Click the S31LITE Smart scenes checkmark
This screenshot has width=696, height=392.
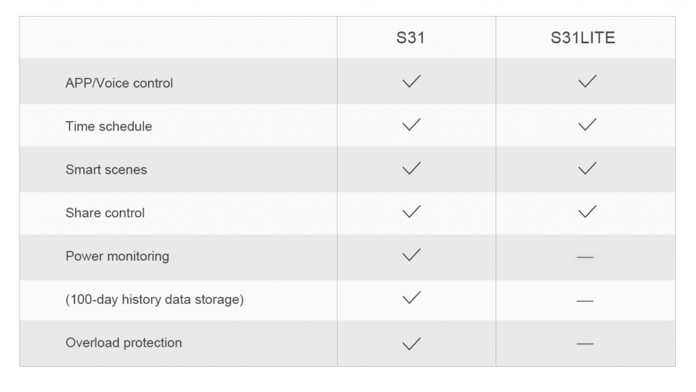click(587, 168)
